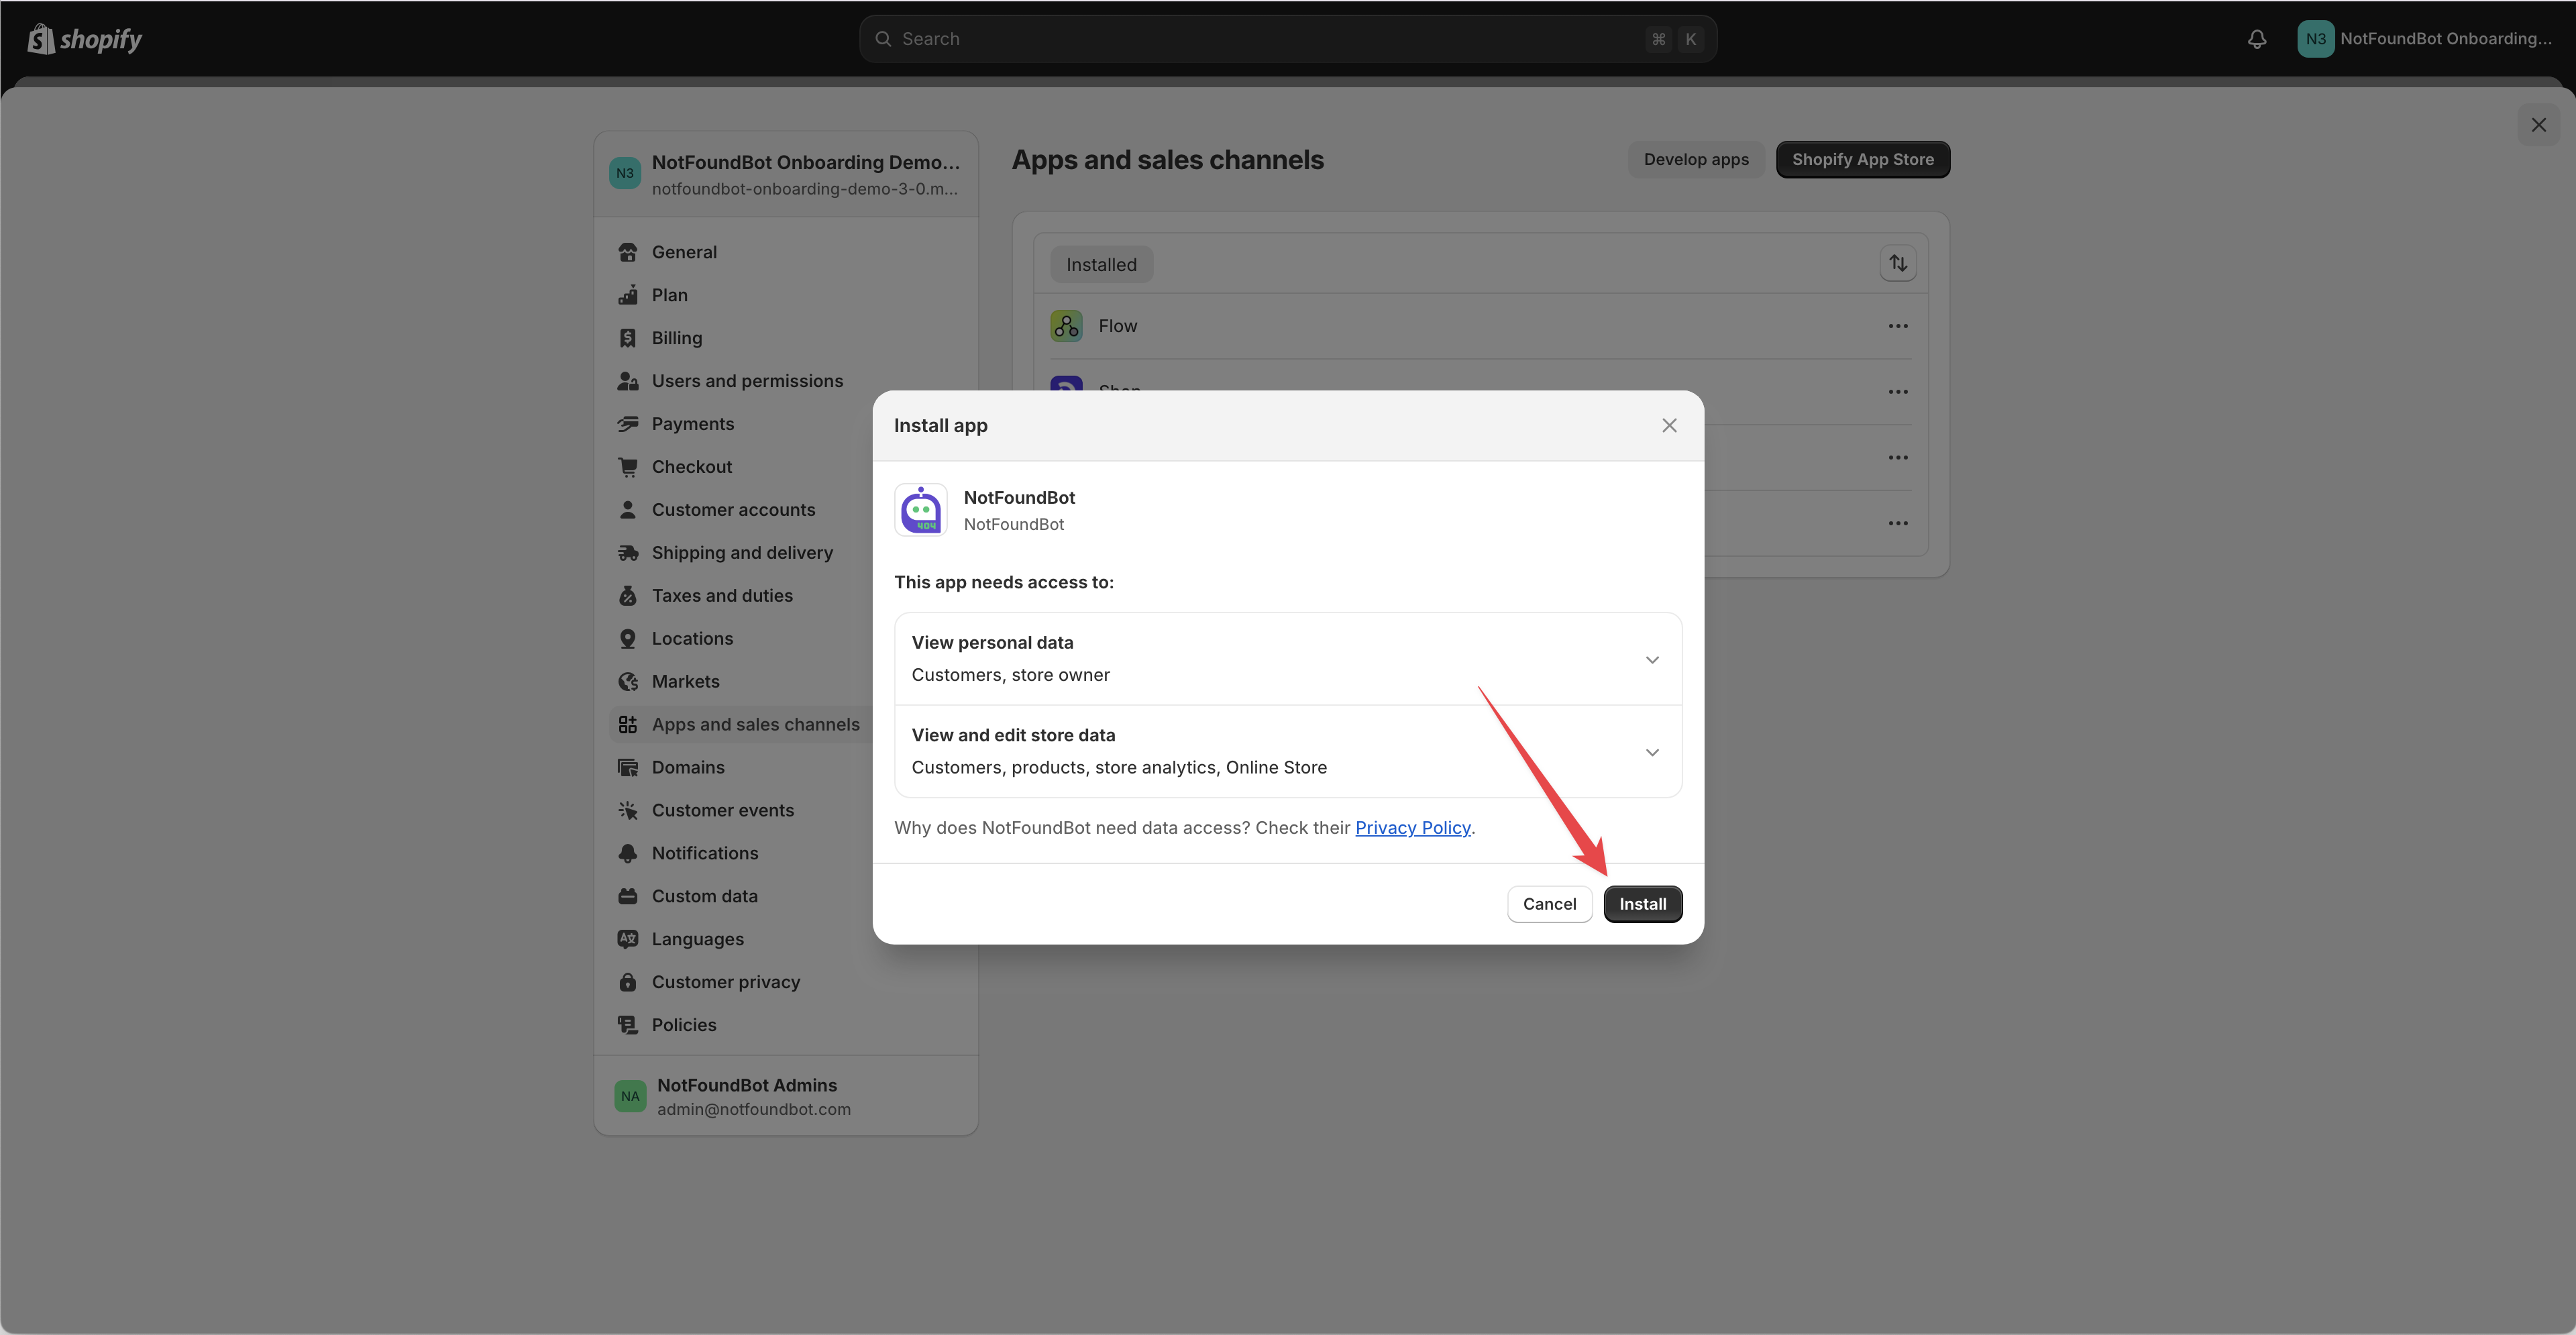The width and height of the screenshot is (2576, 1335).
Task: Open the three-dot menu in third app row
Action: click(x=1898, y=458)
